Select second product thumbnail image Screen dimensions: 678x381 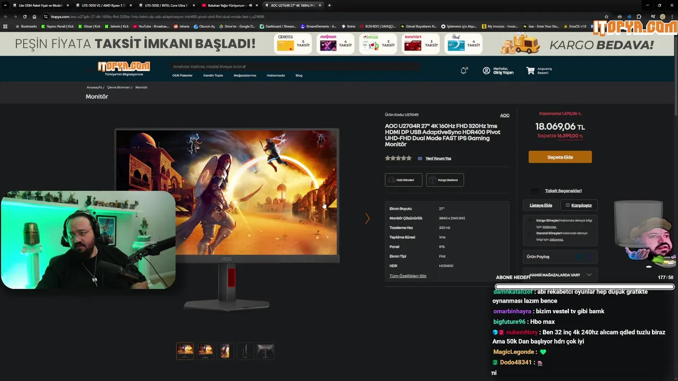(x=205, y=351)
